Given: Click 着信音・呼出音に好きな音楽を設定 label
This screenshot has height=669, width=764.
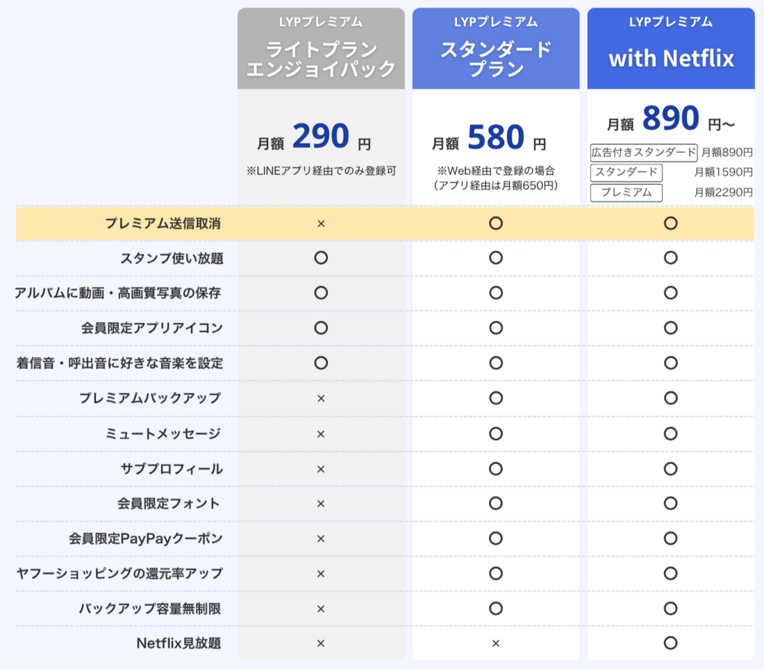Looking at the screenshot, I should [x=120, y=363].
